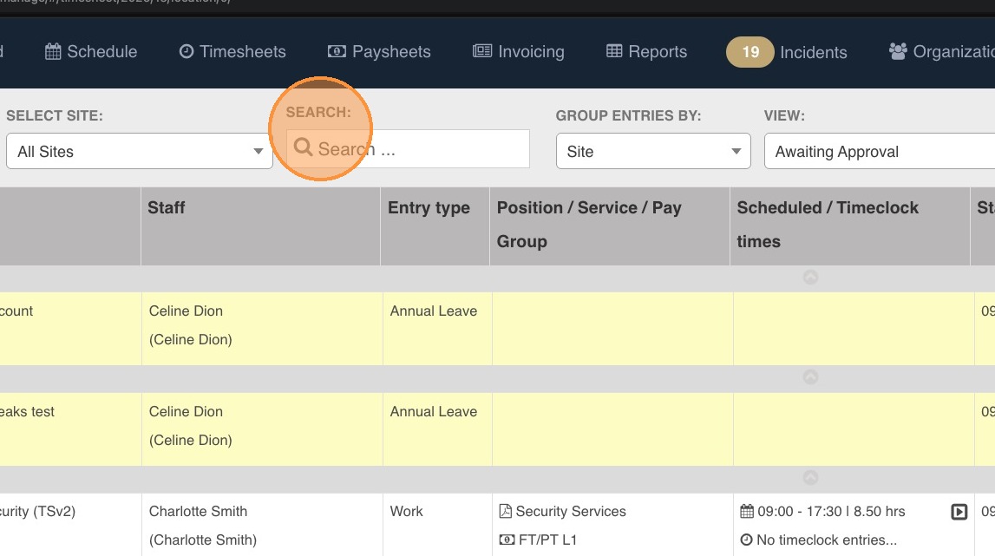Click the Paysheets money icon
The height and width of the screenshot is (556, 995).
pos(337,52)
